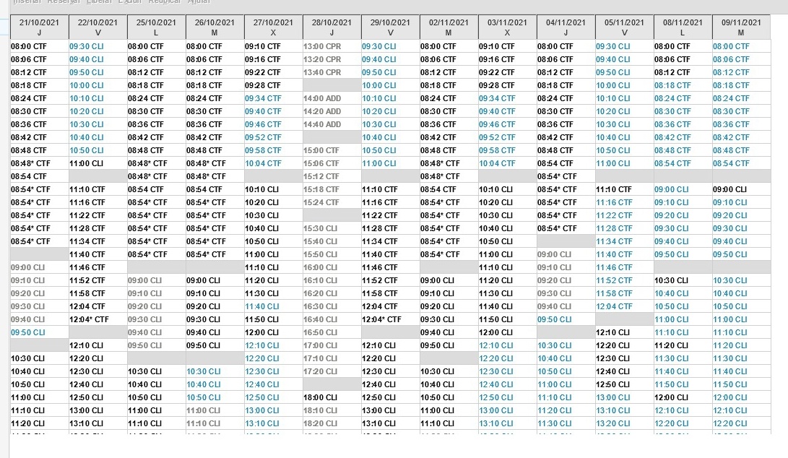Choose the 10:04 CTF slot under 27/10/2021
The height and width of the screenshot is (458, 788).
pos(274,163)
